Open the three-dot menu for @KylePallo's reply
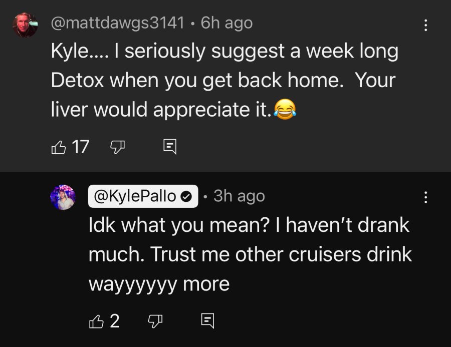 pos(425,197)
